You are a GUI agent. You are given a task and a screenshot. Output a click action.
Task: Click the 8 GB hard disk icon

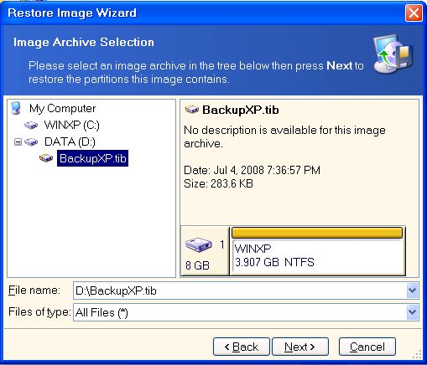[199, 244]
